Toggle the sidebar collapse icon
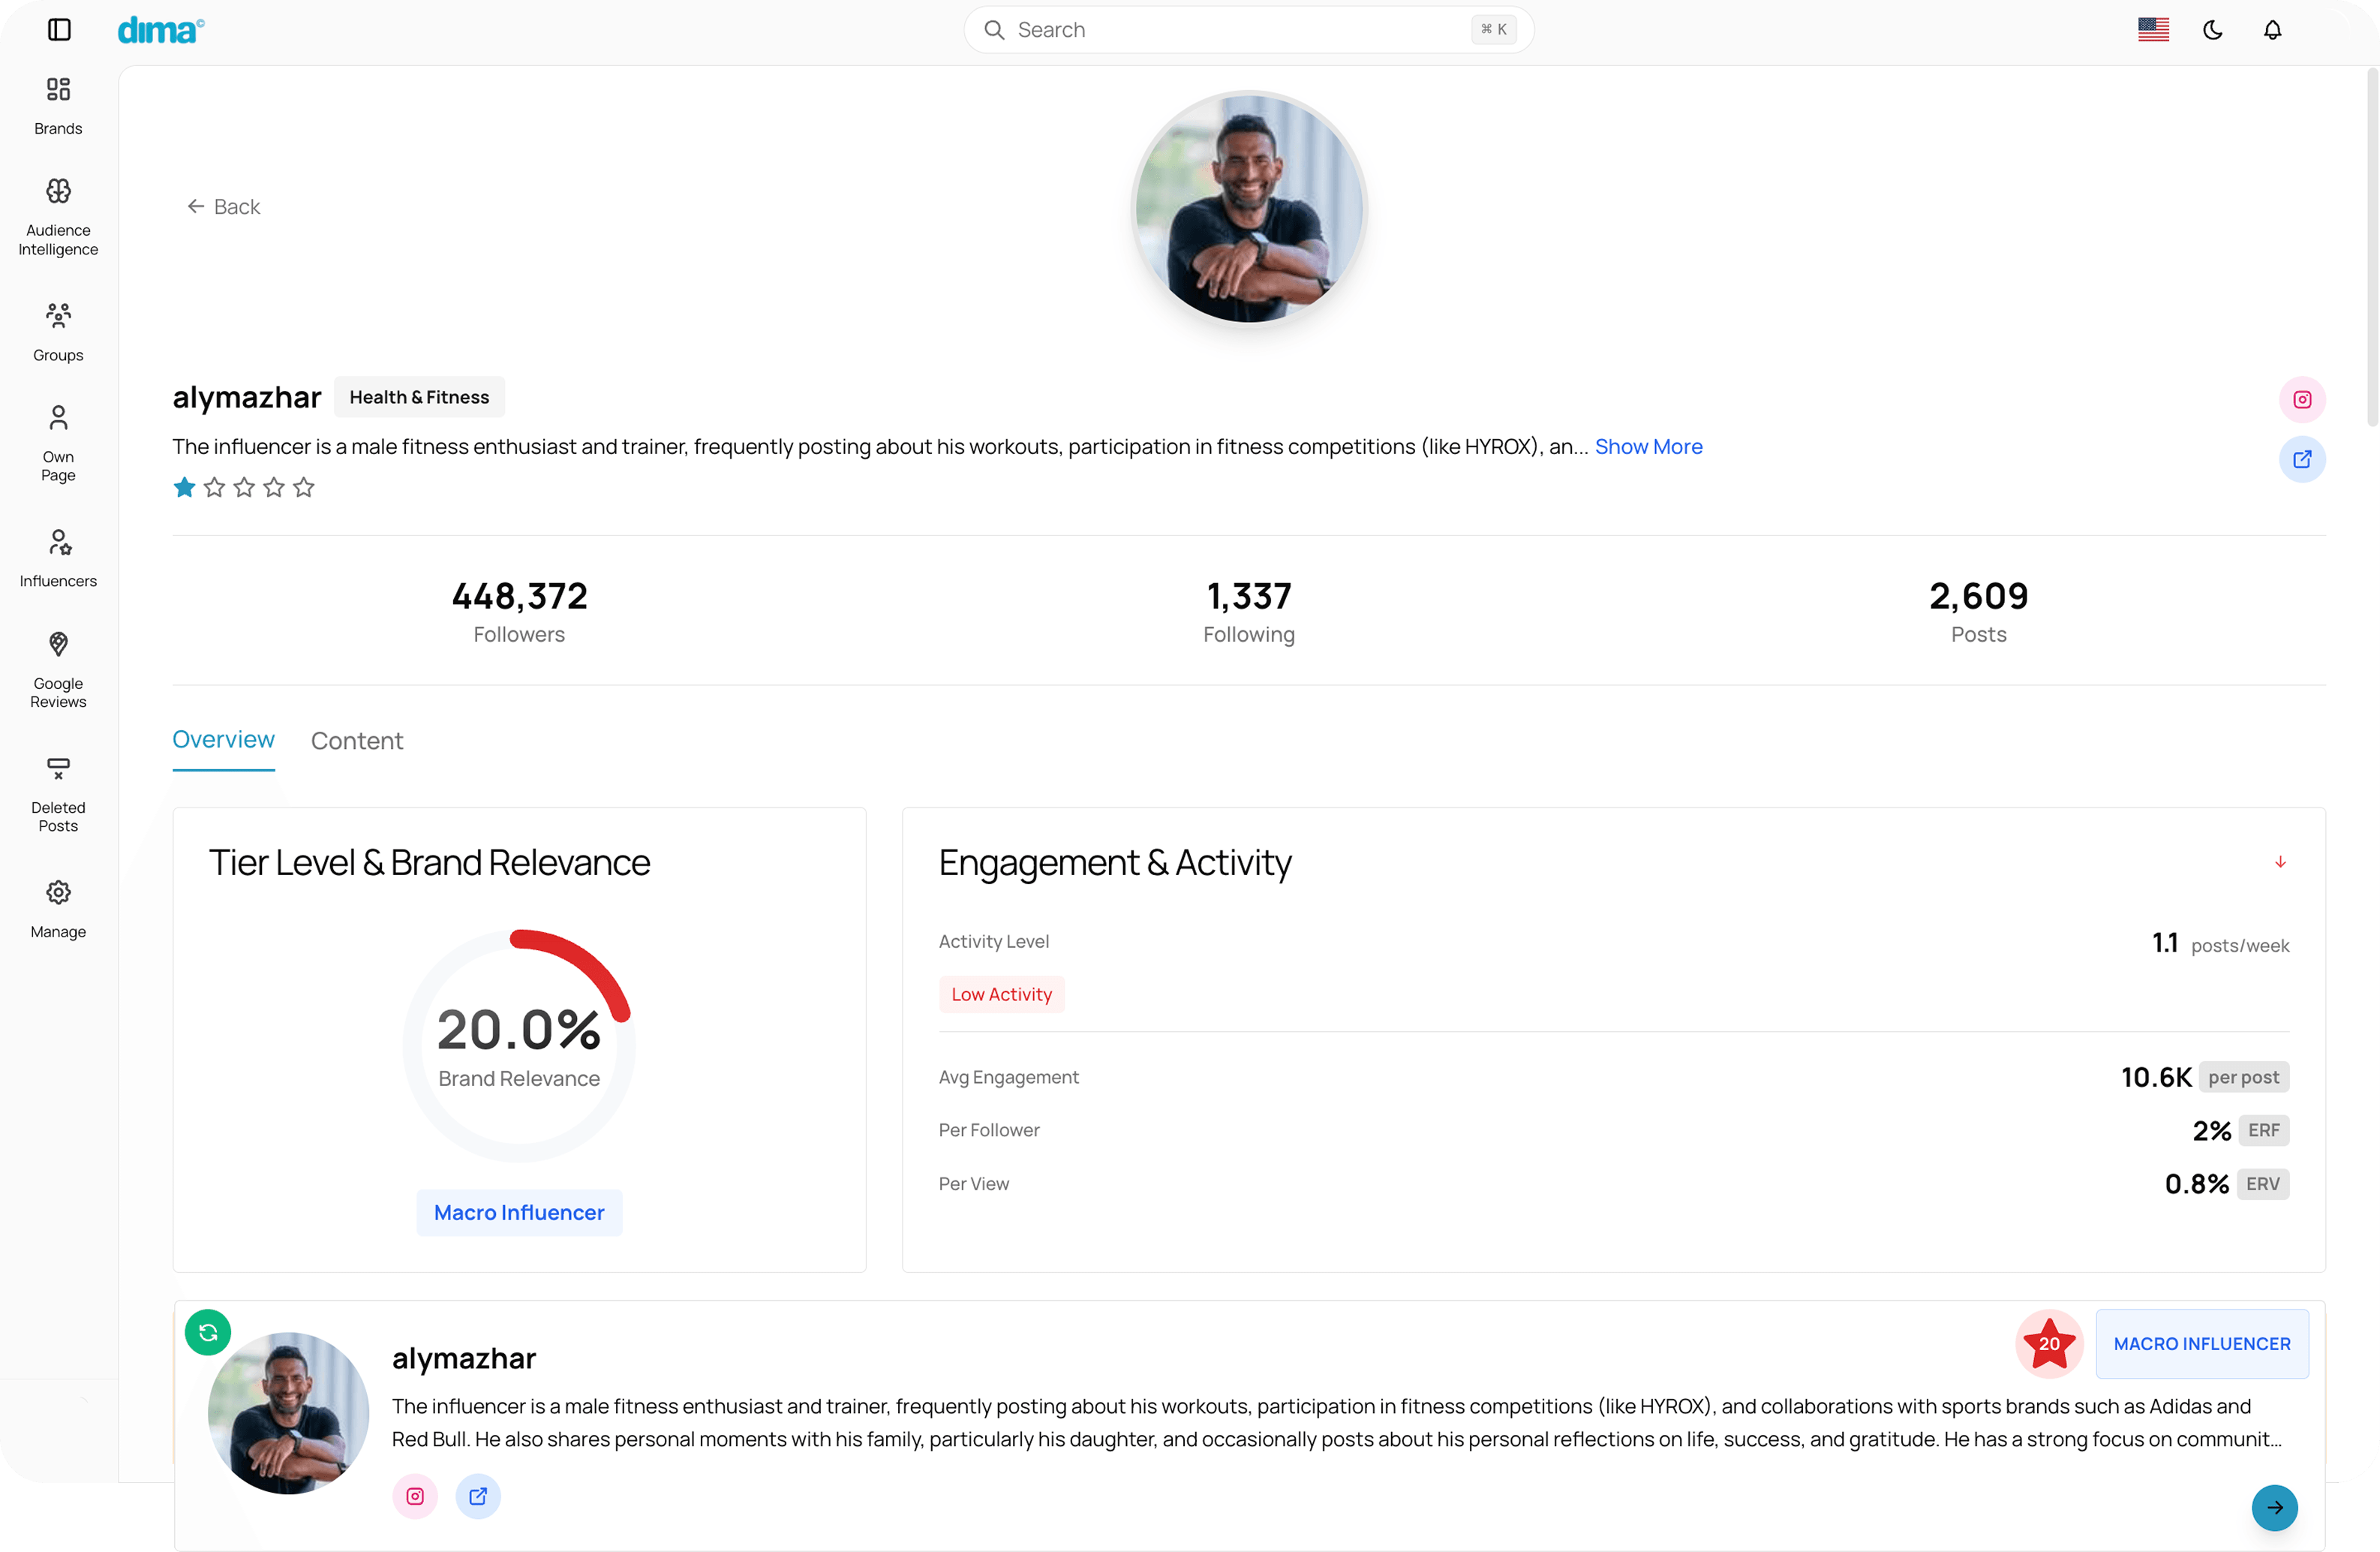This screenshot has height=1552, width=2380. (x=59, y=29)
